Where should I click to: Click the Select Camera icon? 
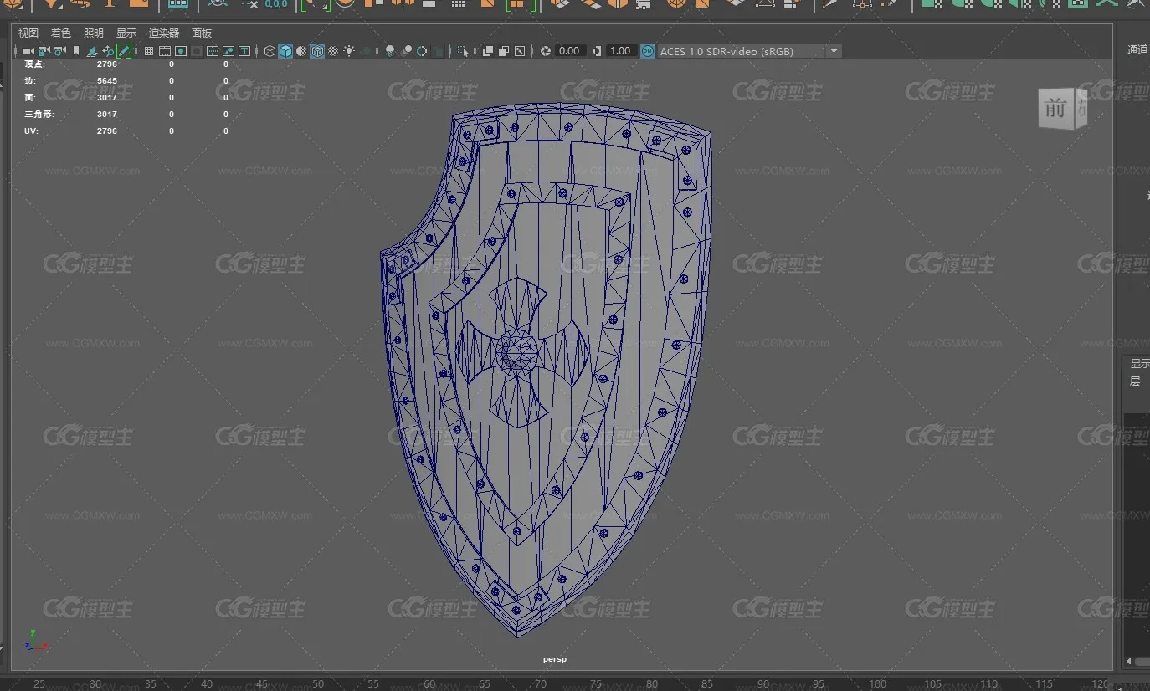click(28, 51)
